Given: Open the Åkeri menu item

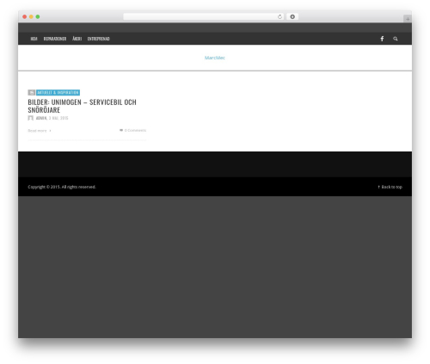Looking at the screenshot, I should tap(77, 39).
